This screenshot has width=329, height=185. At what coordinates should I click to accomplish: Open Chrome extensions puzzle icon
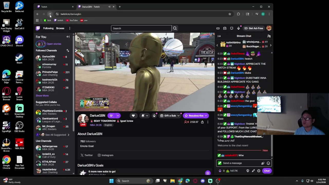238,14
